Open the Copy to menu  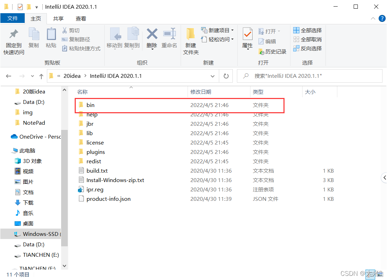[132, 39]
